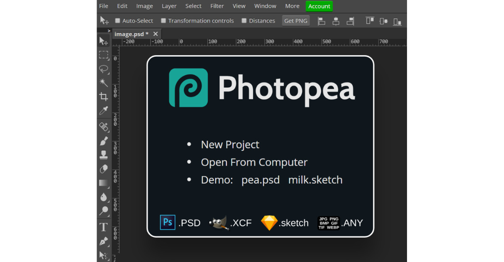Select the Dodge tool

pos(104,211)
